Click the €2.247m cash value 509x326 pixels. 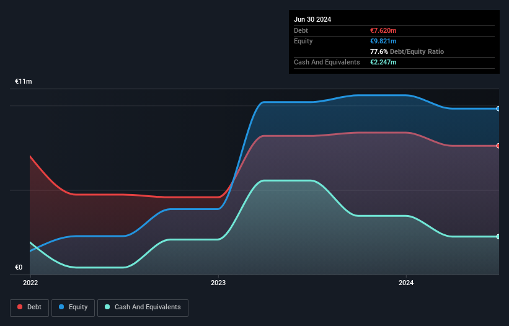click(383, 62)
